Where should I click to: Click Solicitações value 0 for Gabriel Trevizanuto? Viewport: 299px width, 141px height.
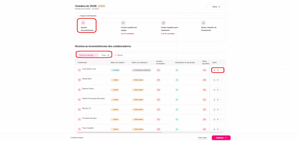(177, 100)
